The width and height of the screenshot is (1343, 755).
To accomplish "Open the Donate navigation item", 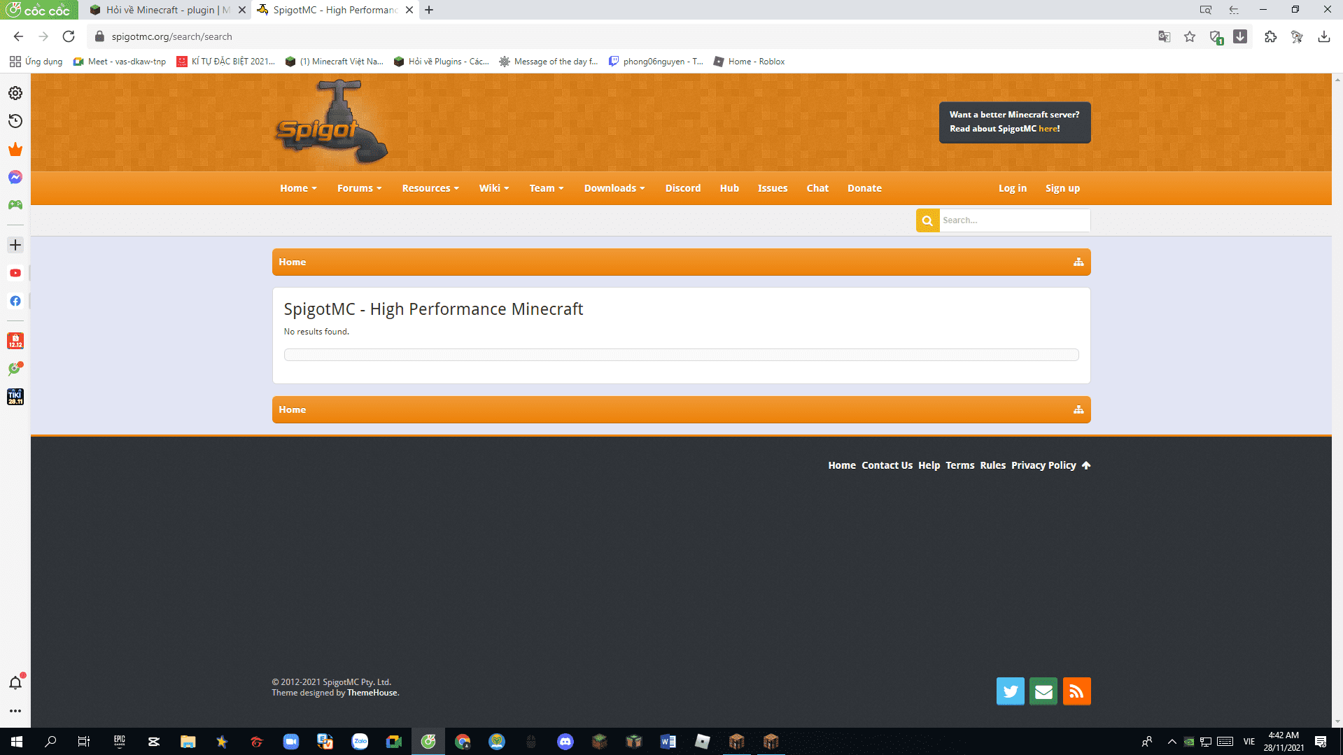I will pos(864,188).
